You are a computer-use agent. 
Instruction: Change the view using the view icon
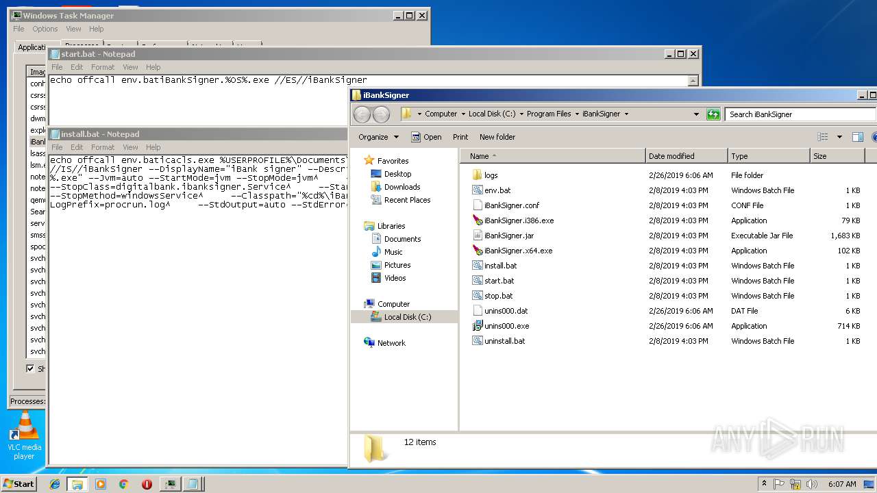[823, 137]
